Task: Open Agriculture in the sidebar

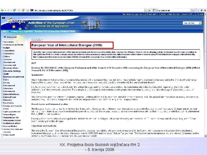Action: click(8, 42)
